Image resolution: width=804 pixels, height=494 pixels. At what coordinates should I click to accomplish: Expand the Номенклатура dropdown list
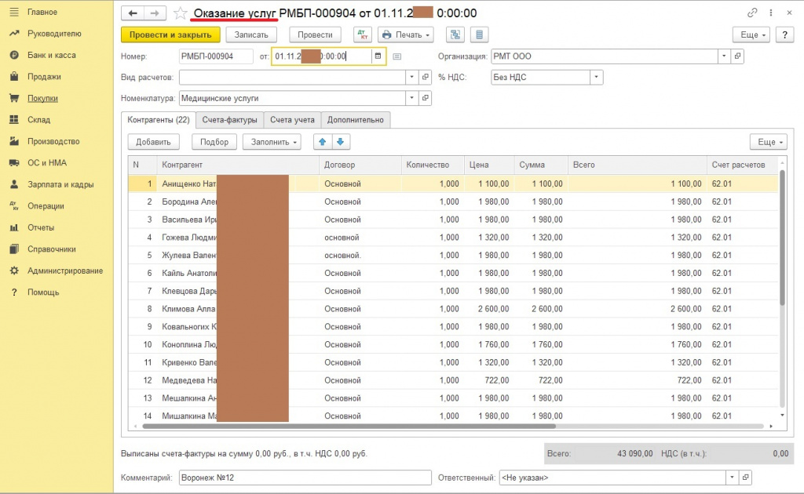pos(411,98)
